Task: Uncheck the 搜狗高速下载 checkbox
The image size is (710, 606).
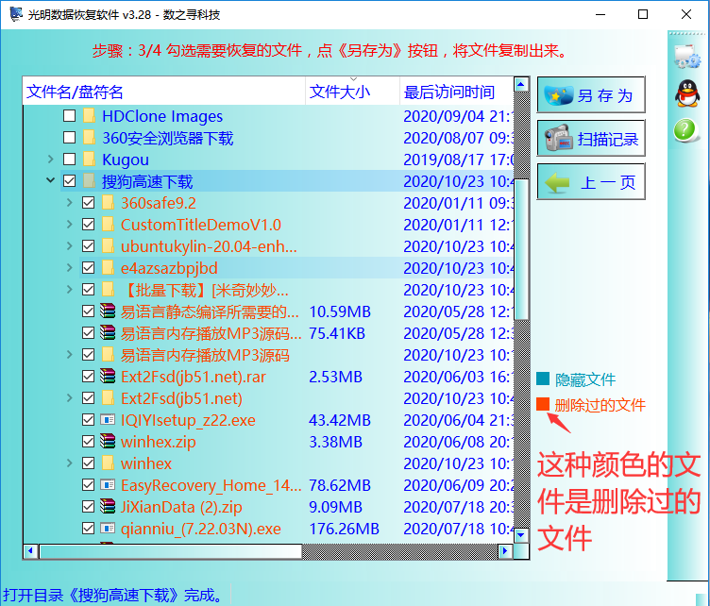Action: 69,181
